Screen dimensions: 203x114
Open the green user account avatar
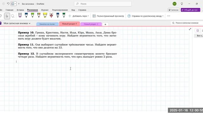(174, 4)
